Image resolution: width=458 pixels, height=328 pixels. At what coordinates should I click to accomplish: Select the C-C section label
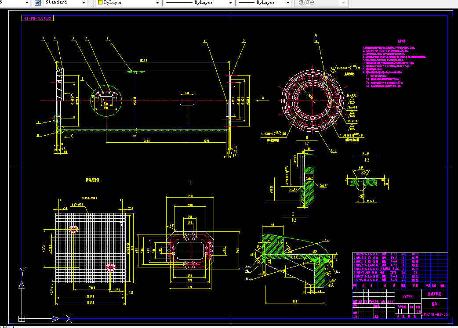click(334, 151)
